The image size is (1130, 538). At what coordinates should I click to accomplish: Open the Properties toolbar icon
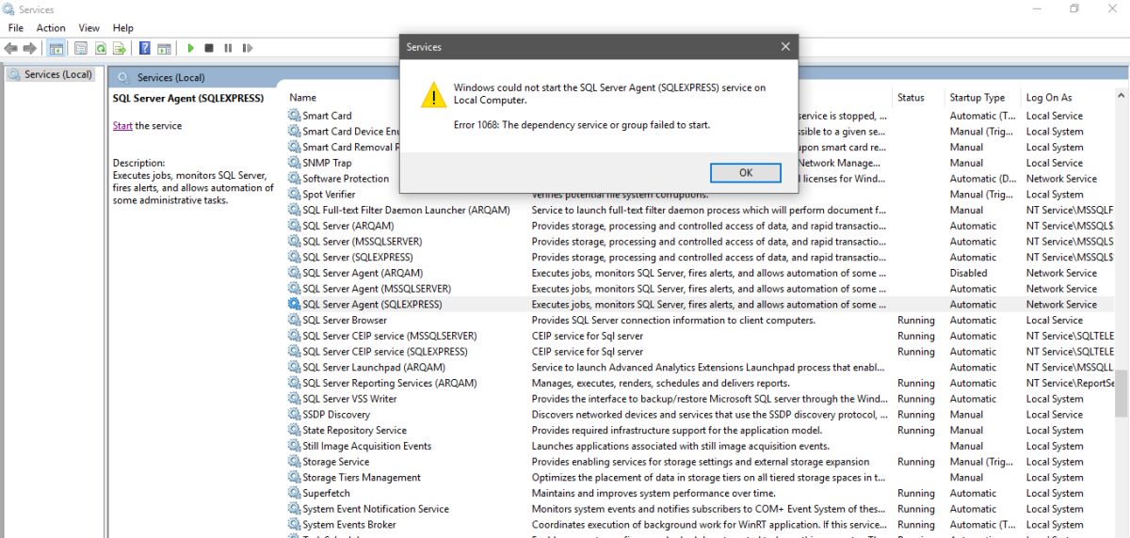pyautogui.click(x=81, y=48)
